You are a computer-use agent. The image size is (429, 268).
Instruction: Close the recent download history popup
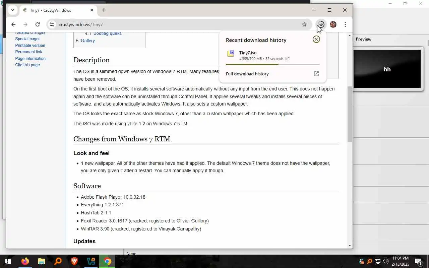(x=316, y=40)
